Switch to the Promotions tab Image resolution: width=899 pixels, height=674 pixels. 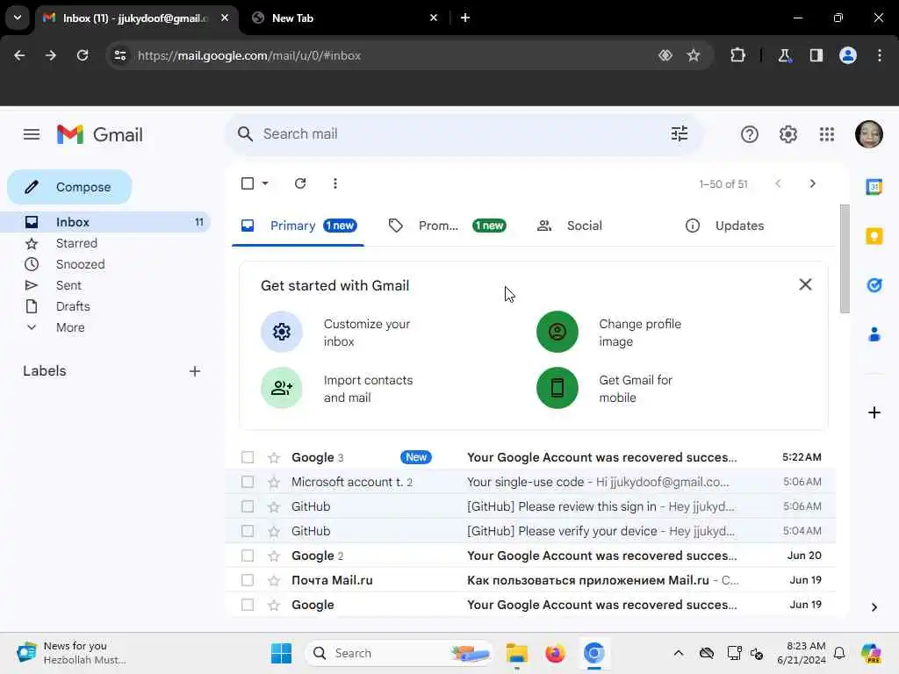[447, 226]
